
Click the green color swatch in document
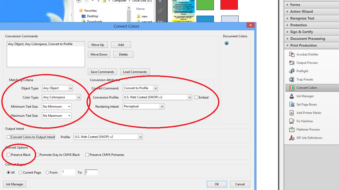click(x=205, y=4)
